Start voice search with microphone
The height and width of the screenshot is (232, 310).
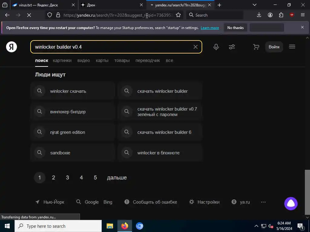[x=216, y=47]
